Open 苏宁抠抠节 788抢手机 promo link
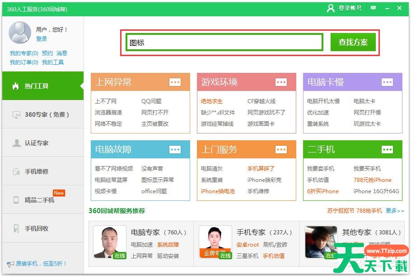 click(355, 211)
